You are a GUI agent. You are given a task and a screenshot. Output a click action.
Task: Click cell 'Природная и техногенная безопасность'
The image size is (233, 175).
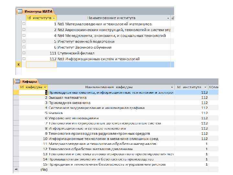pos(111,164)
